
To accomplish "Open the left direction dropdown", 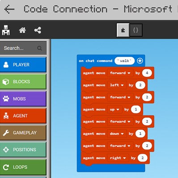I will pyautogui.click(x=117, y=85).
